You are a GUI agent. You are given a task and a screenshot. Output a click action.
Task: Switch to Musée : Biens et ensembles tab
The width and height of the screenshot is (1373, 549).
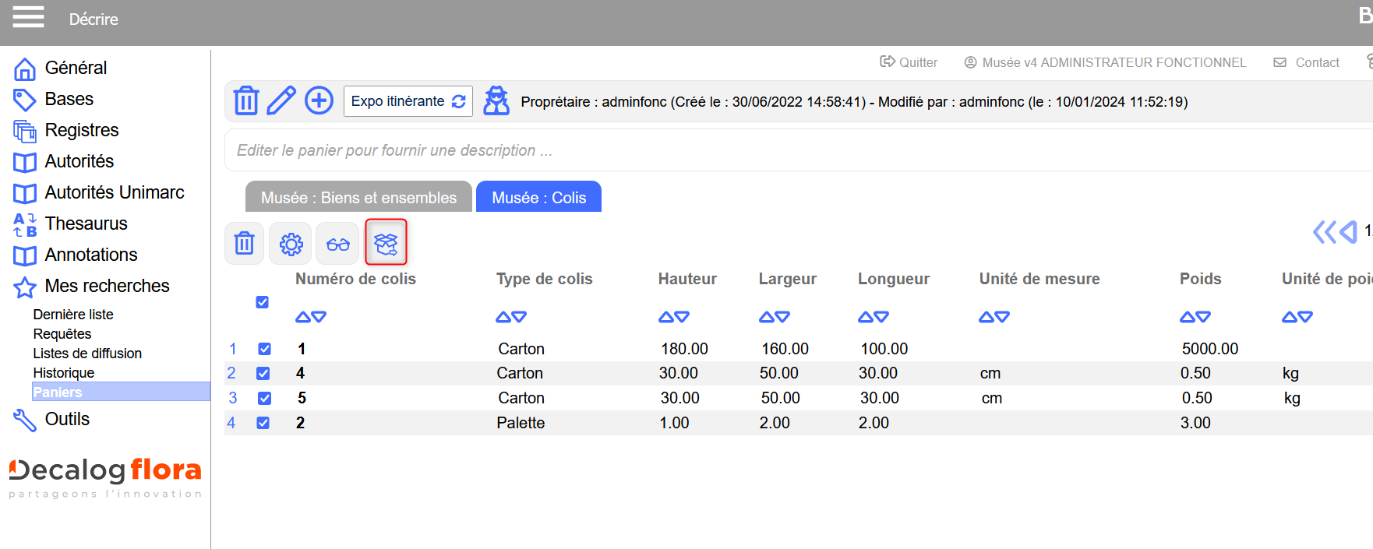[358, 198]
